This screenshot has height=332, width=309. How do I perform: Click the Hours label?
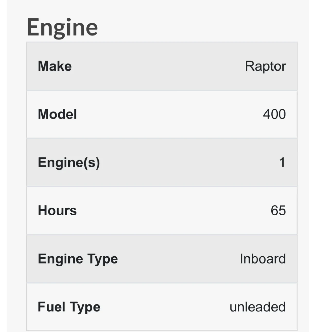pos(57,211)
